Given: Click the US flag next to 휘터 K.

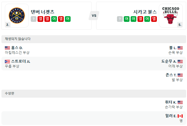Looking at the screenshot, I should [180, 102].
